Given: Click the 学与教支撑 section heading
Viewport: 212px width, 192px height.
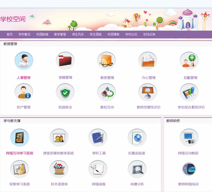Looking at the screenshot, I should tap(12, 121).
